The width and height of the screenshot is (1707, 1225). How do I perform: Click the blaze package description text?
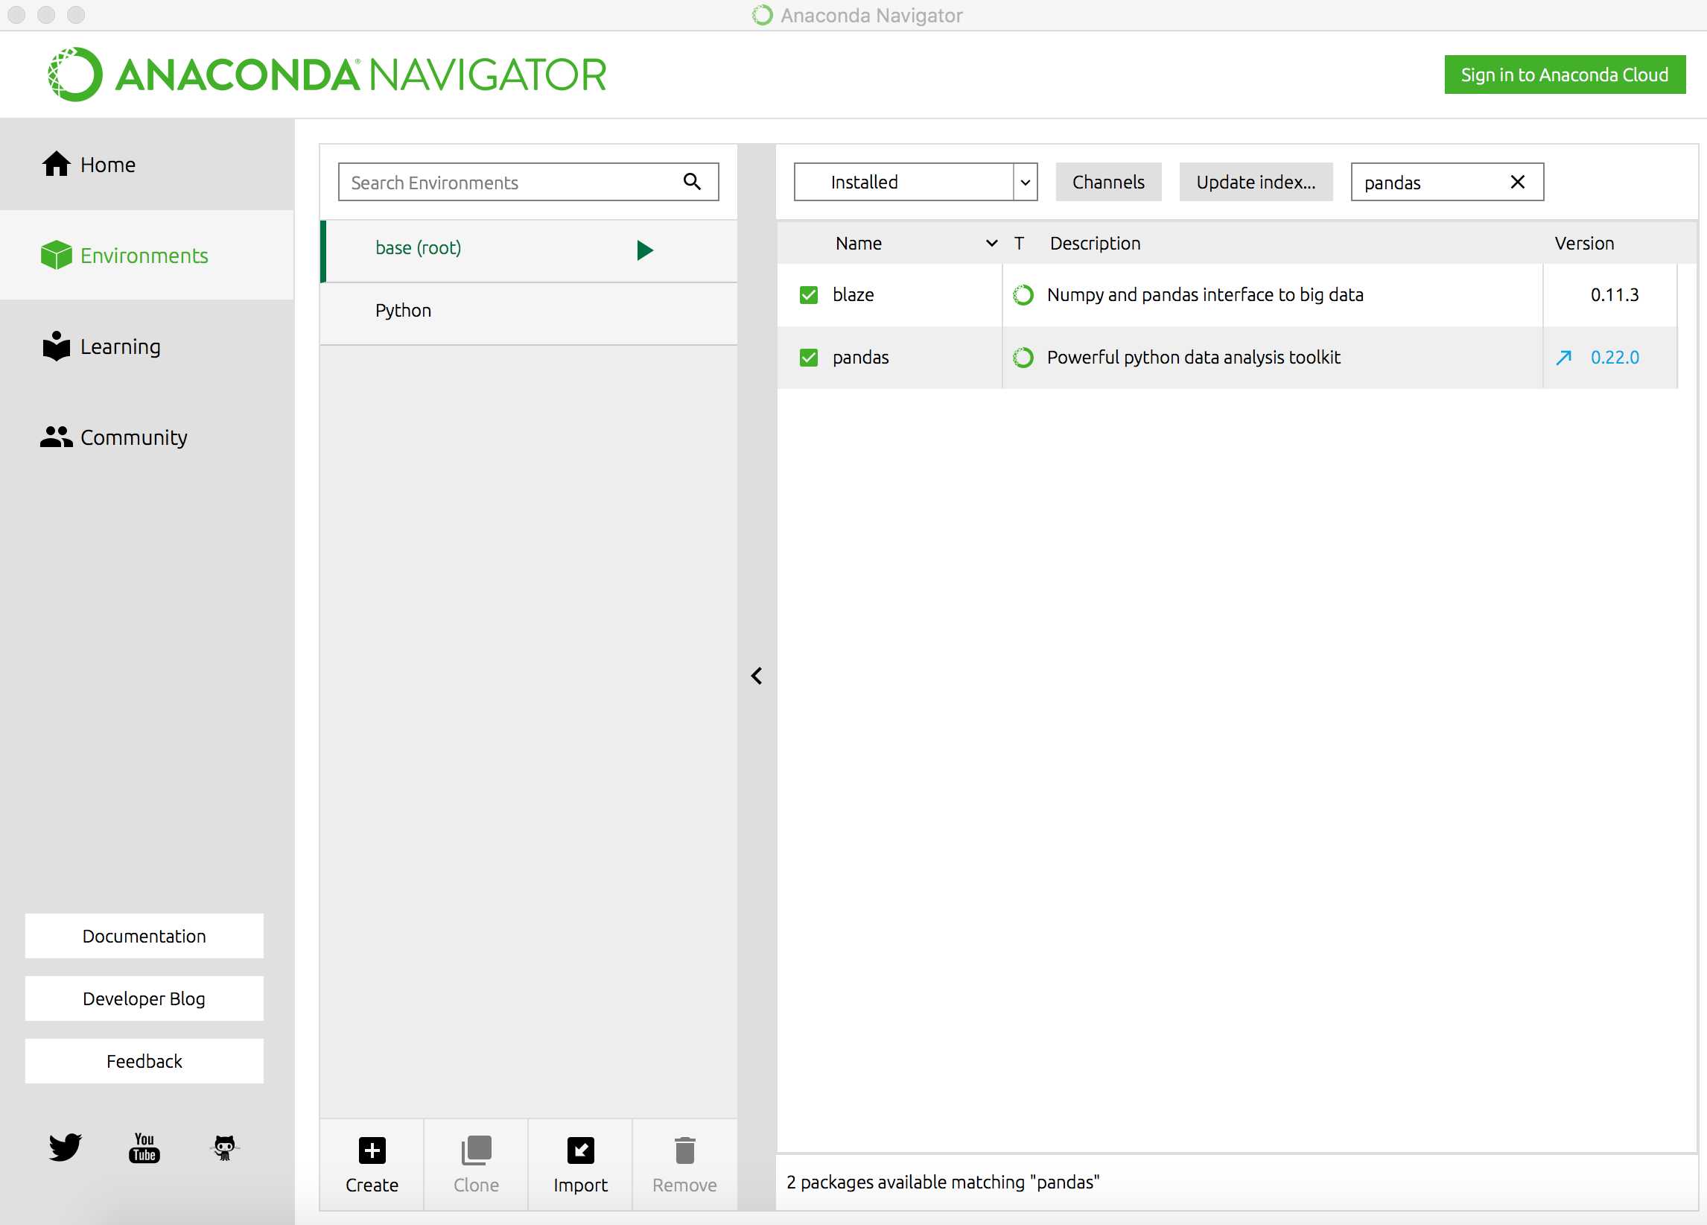click(1205, 294)
